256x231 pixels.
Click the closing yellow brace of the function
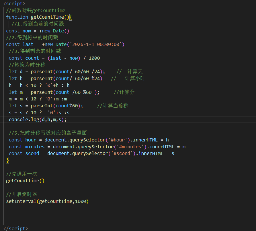click(7, 160)
